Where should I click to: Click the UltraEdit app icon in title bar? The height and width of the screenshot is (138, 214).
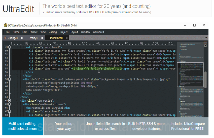coord(6,25)
